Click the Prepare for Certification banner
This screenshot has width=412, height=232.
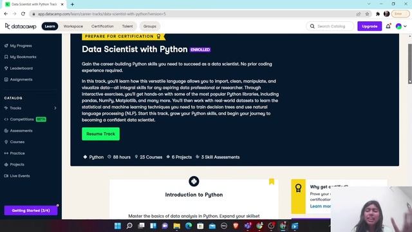pos(123,37)
